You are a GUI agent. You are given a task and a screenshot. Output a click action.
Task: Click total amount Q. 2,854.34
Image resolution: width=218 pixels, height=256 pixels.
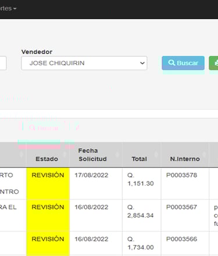pyautogui.click(x=140, y=211)
